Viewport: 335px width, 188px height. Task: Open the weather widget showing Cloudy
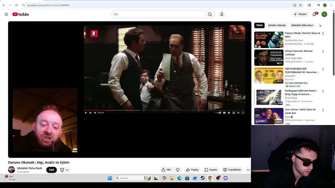(x=10, y=178)
